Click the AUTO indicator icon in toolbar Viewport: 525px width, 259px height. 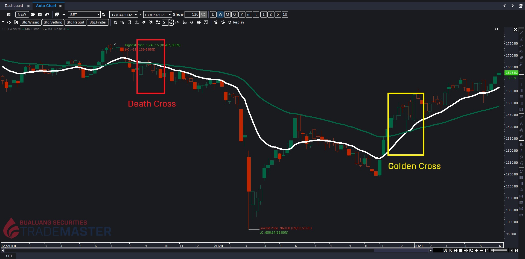[x=177, y=22]
